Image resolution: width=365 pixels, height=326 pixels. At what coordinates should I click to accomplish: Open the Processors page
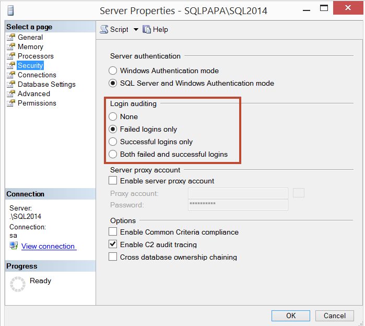pos(36,56)
